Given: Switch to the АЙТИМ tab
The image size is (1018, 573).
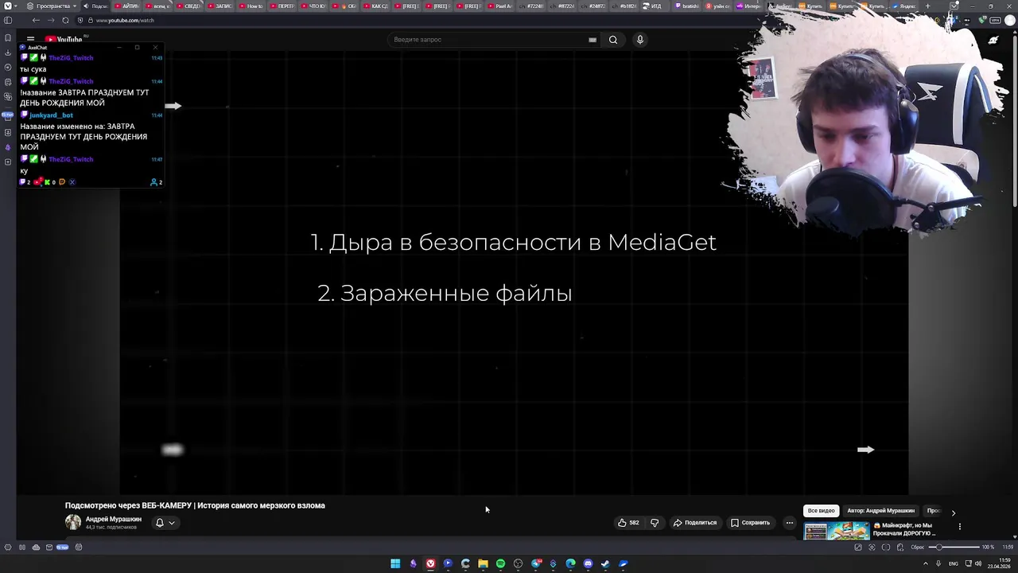Looking at the screenshot, I should tap(127, 6).
